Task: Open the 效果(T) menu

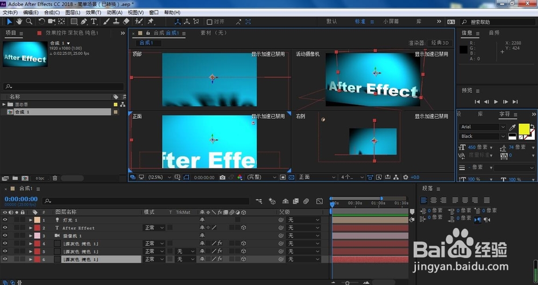Action: pyautogui.click(x=93, y=12)
